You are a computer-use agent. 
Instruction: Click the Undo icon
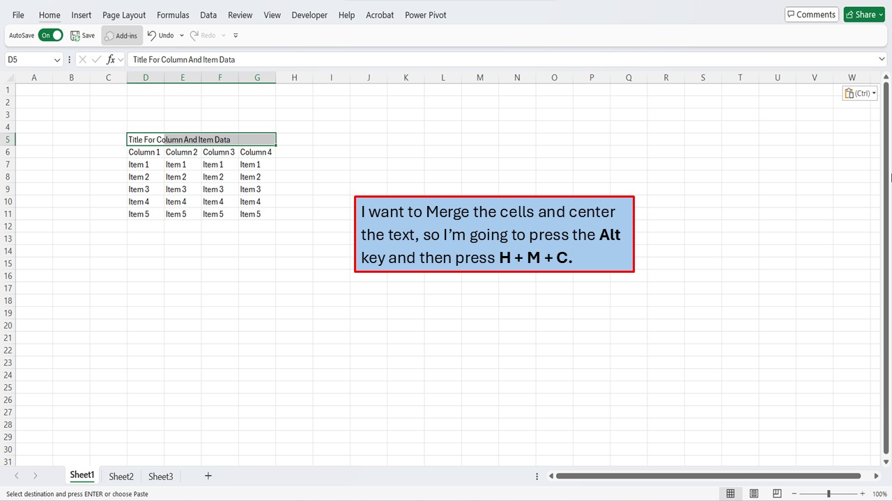tap(155, 35)
